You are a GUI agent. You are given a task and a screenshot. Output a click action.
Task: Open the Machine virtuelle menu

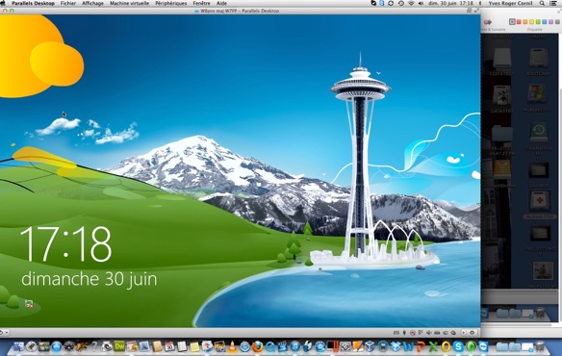(x=129, y=3)
